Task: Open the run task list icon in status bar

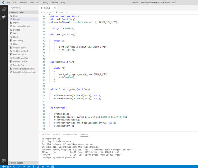Action: click(43, 167)
